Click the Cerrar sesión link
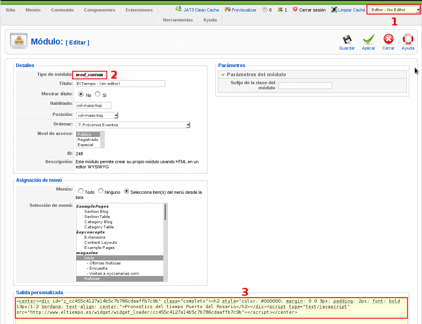Image resolution: width=422 pixels, height=324 pixels. [312, 10]
